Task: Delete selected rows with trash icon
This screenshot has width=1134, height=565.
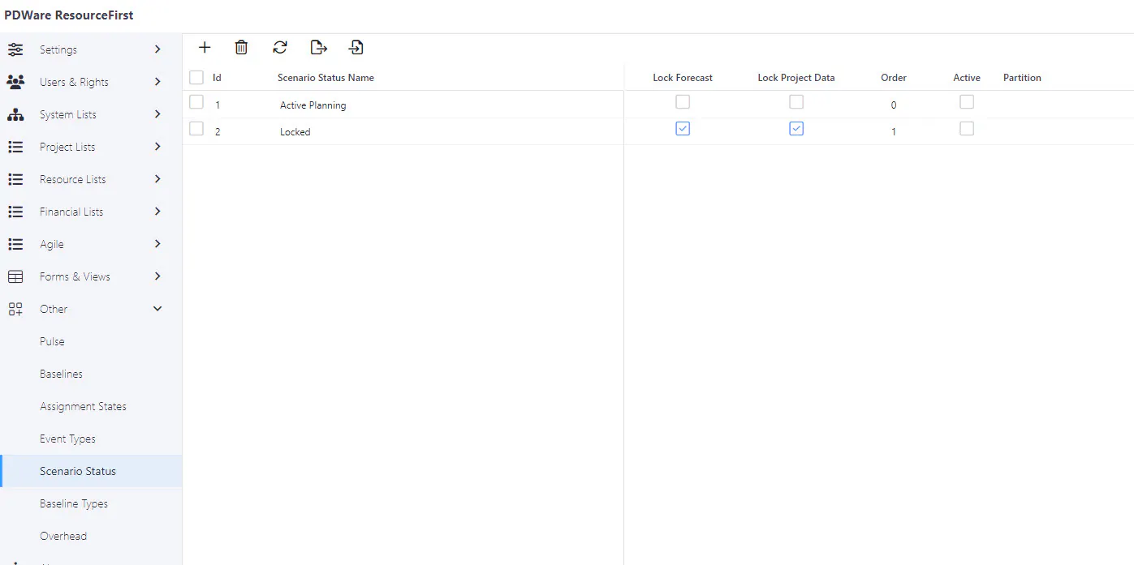Action: pyautogui.click(x=241, y=48)
